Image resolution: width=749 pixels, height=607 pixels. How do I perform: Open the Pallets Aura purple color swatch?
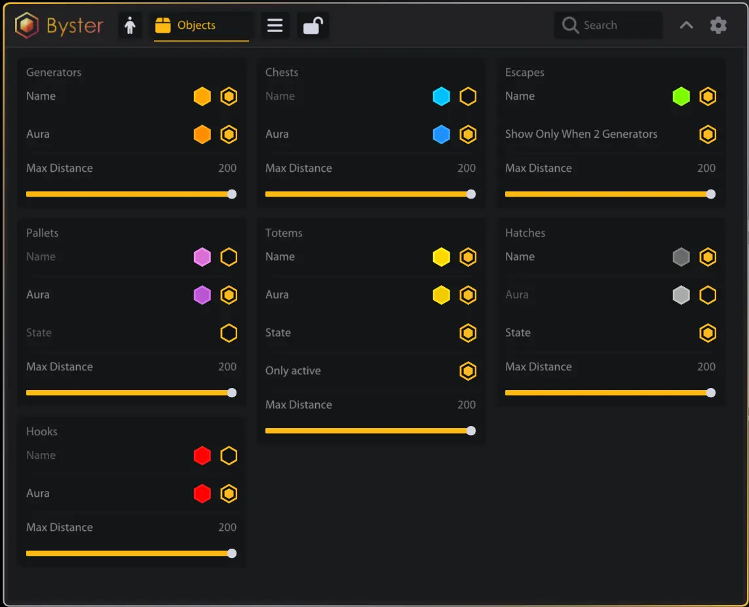[x=202, y=295]
